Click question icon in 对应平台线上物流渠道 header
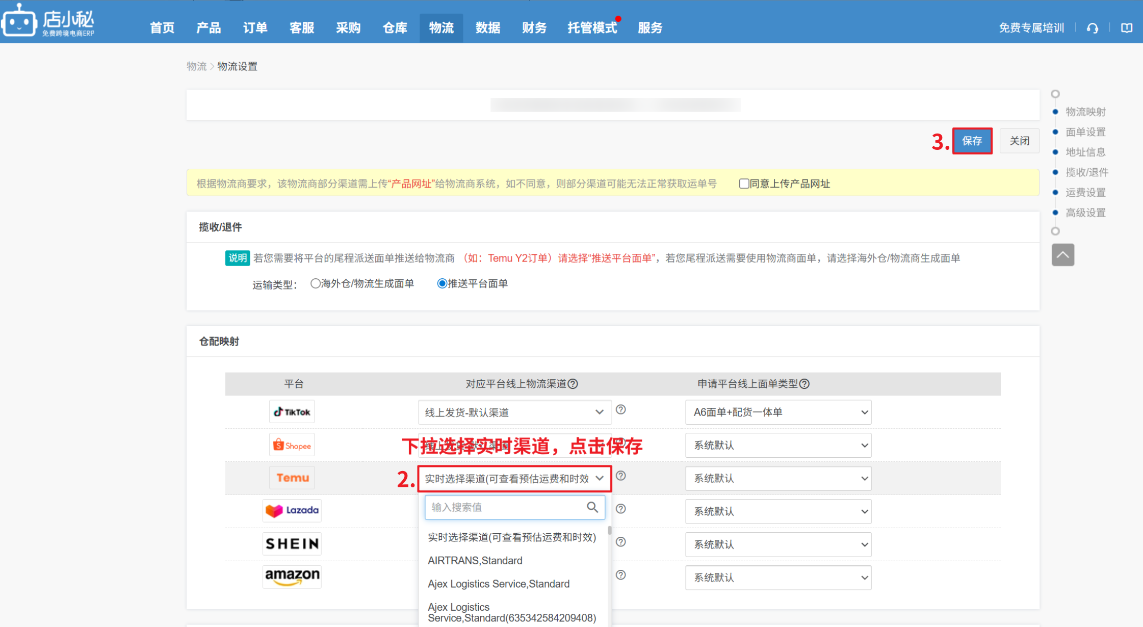1143x627 pixels. coord(573,384)
